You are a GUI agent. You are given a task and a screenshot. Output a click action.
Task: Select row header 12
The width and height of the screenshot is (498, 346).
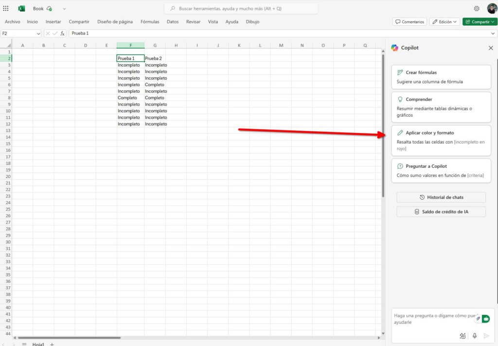pyautogui.click(x=6, y=124)
